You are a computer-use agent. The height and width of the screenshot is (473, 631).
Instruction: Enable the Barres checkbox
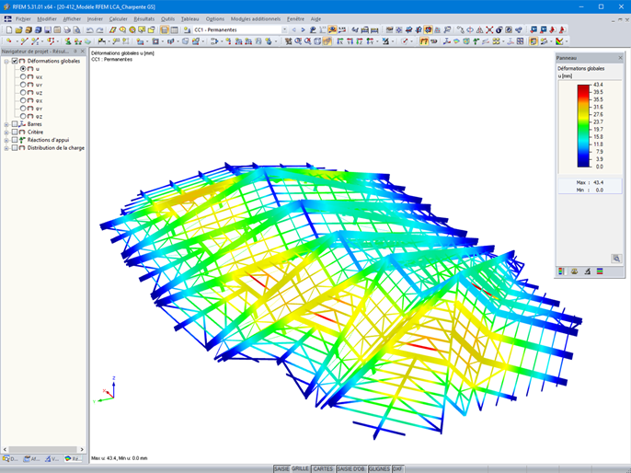tap(15, 124)
